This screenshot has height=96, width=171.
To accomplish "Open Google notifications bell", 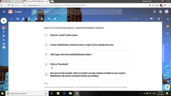I will (x=161, y=12).
